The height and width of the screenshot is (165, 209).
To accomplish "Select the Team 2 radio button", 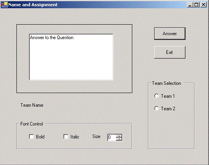I will pyautogui.click(x=157, y=108).
